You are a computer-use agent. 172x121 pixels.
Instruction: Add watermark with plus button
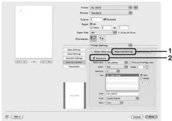[142, 83]
